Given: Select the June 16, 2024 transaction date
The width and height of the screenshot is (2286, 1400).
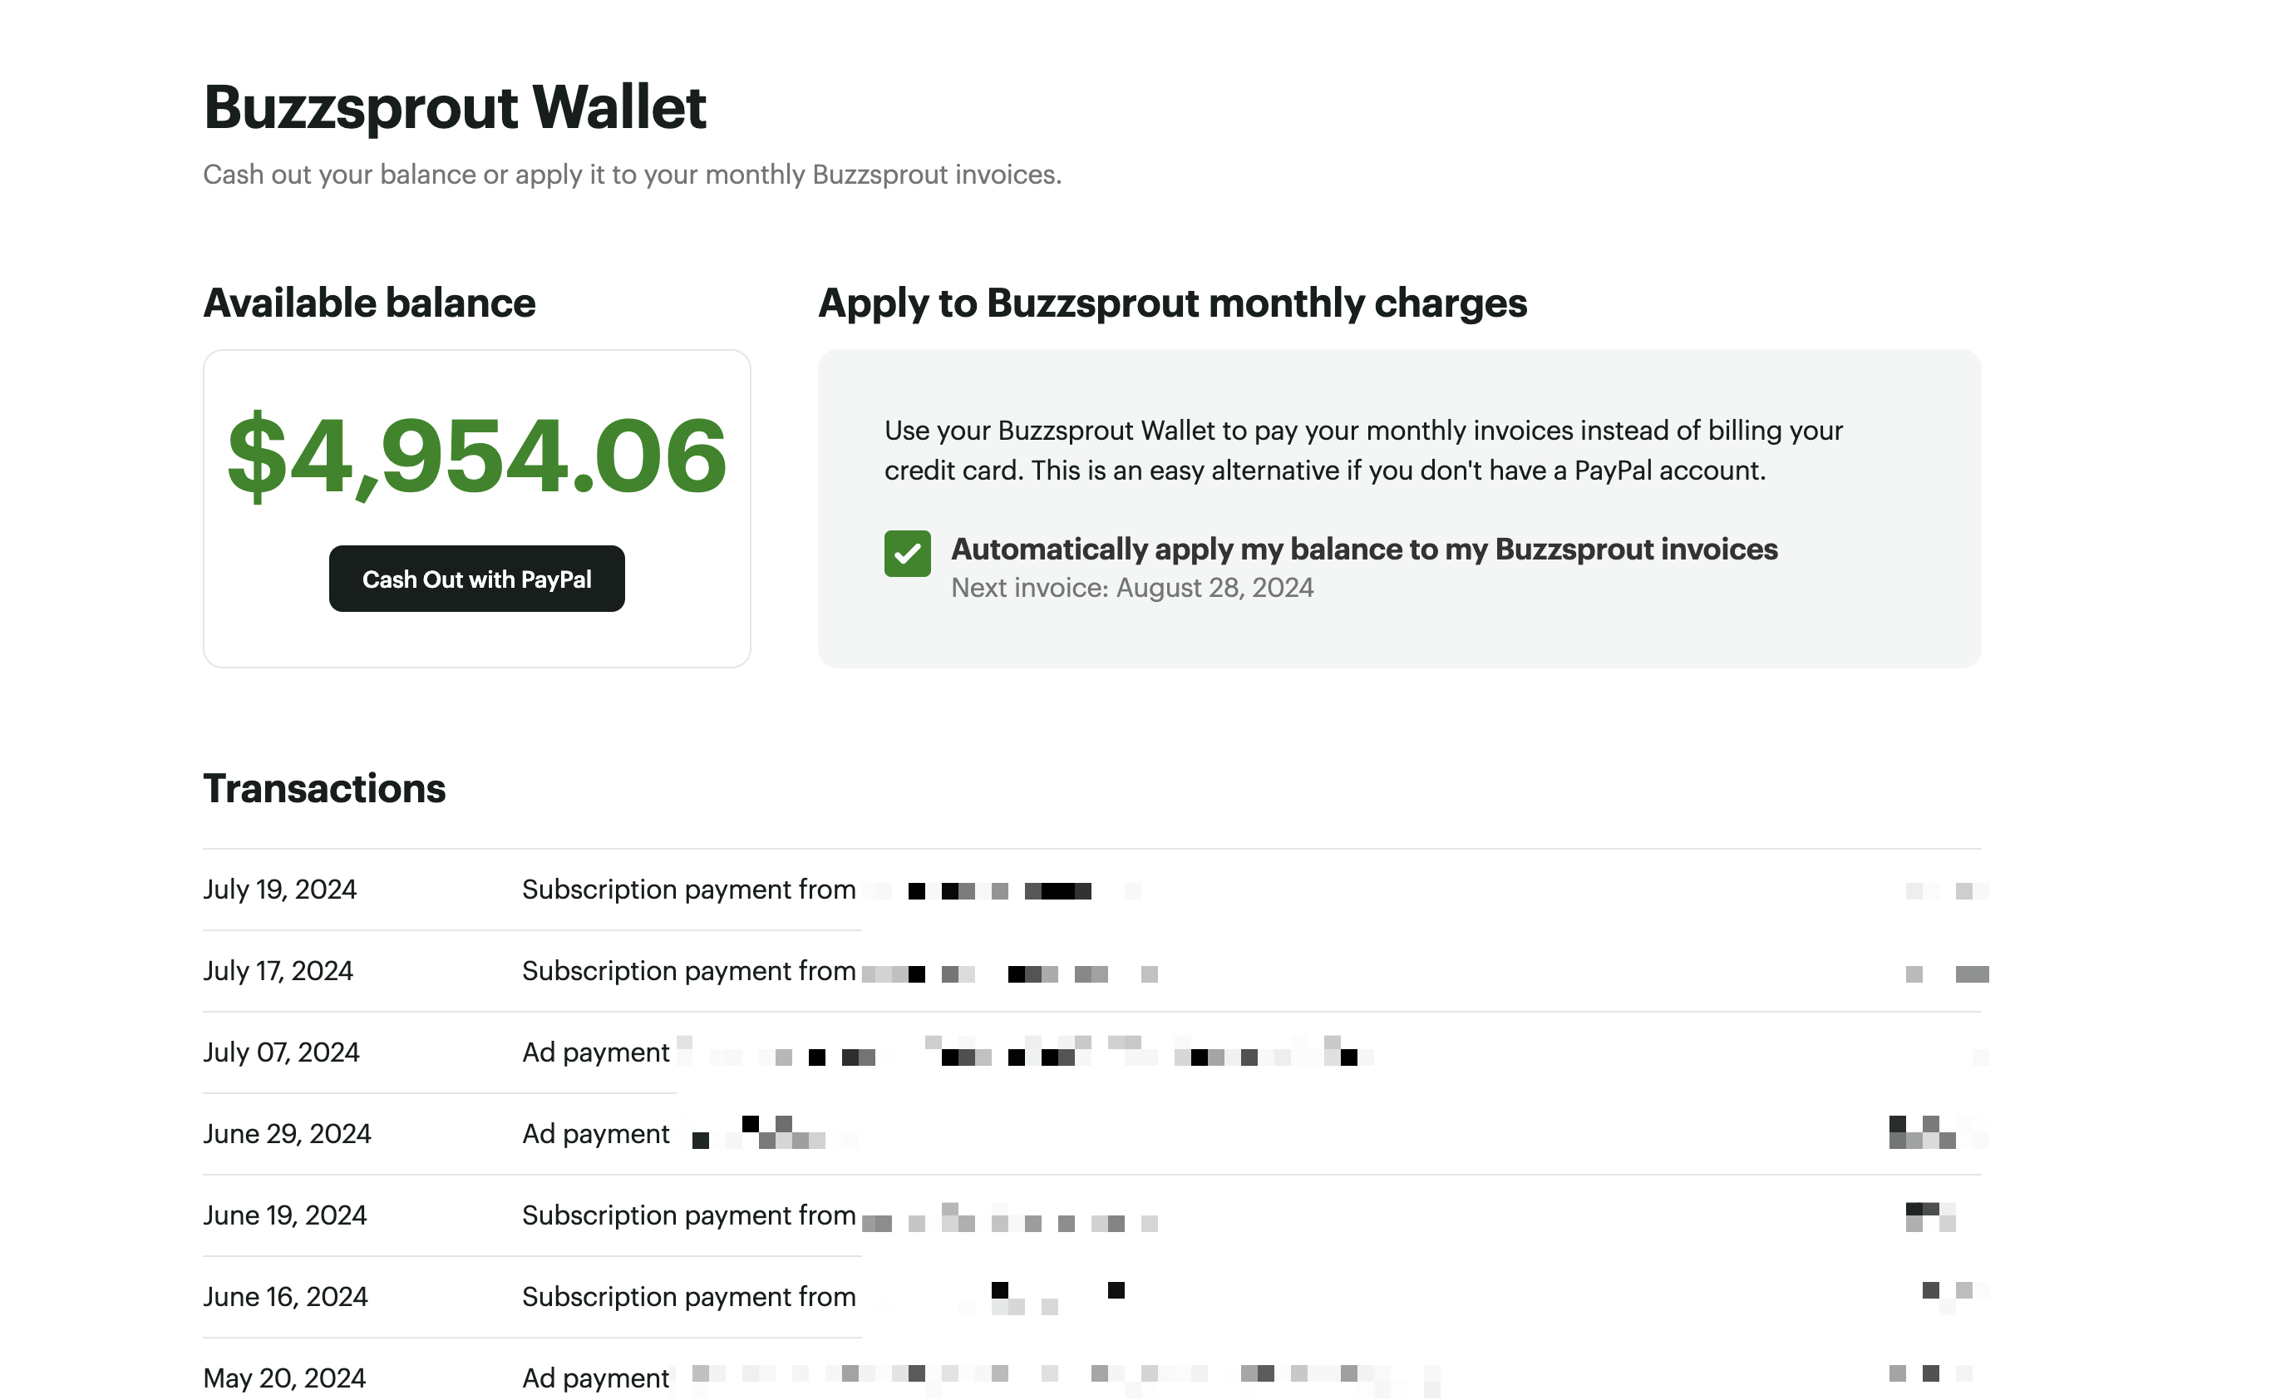Looking at the screenshot, I should tap(285, 1297).
